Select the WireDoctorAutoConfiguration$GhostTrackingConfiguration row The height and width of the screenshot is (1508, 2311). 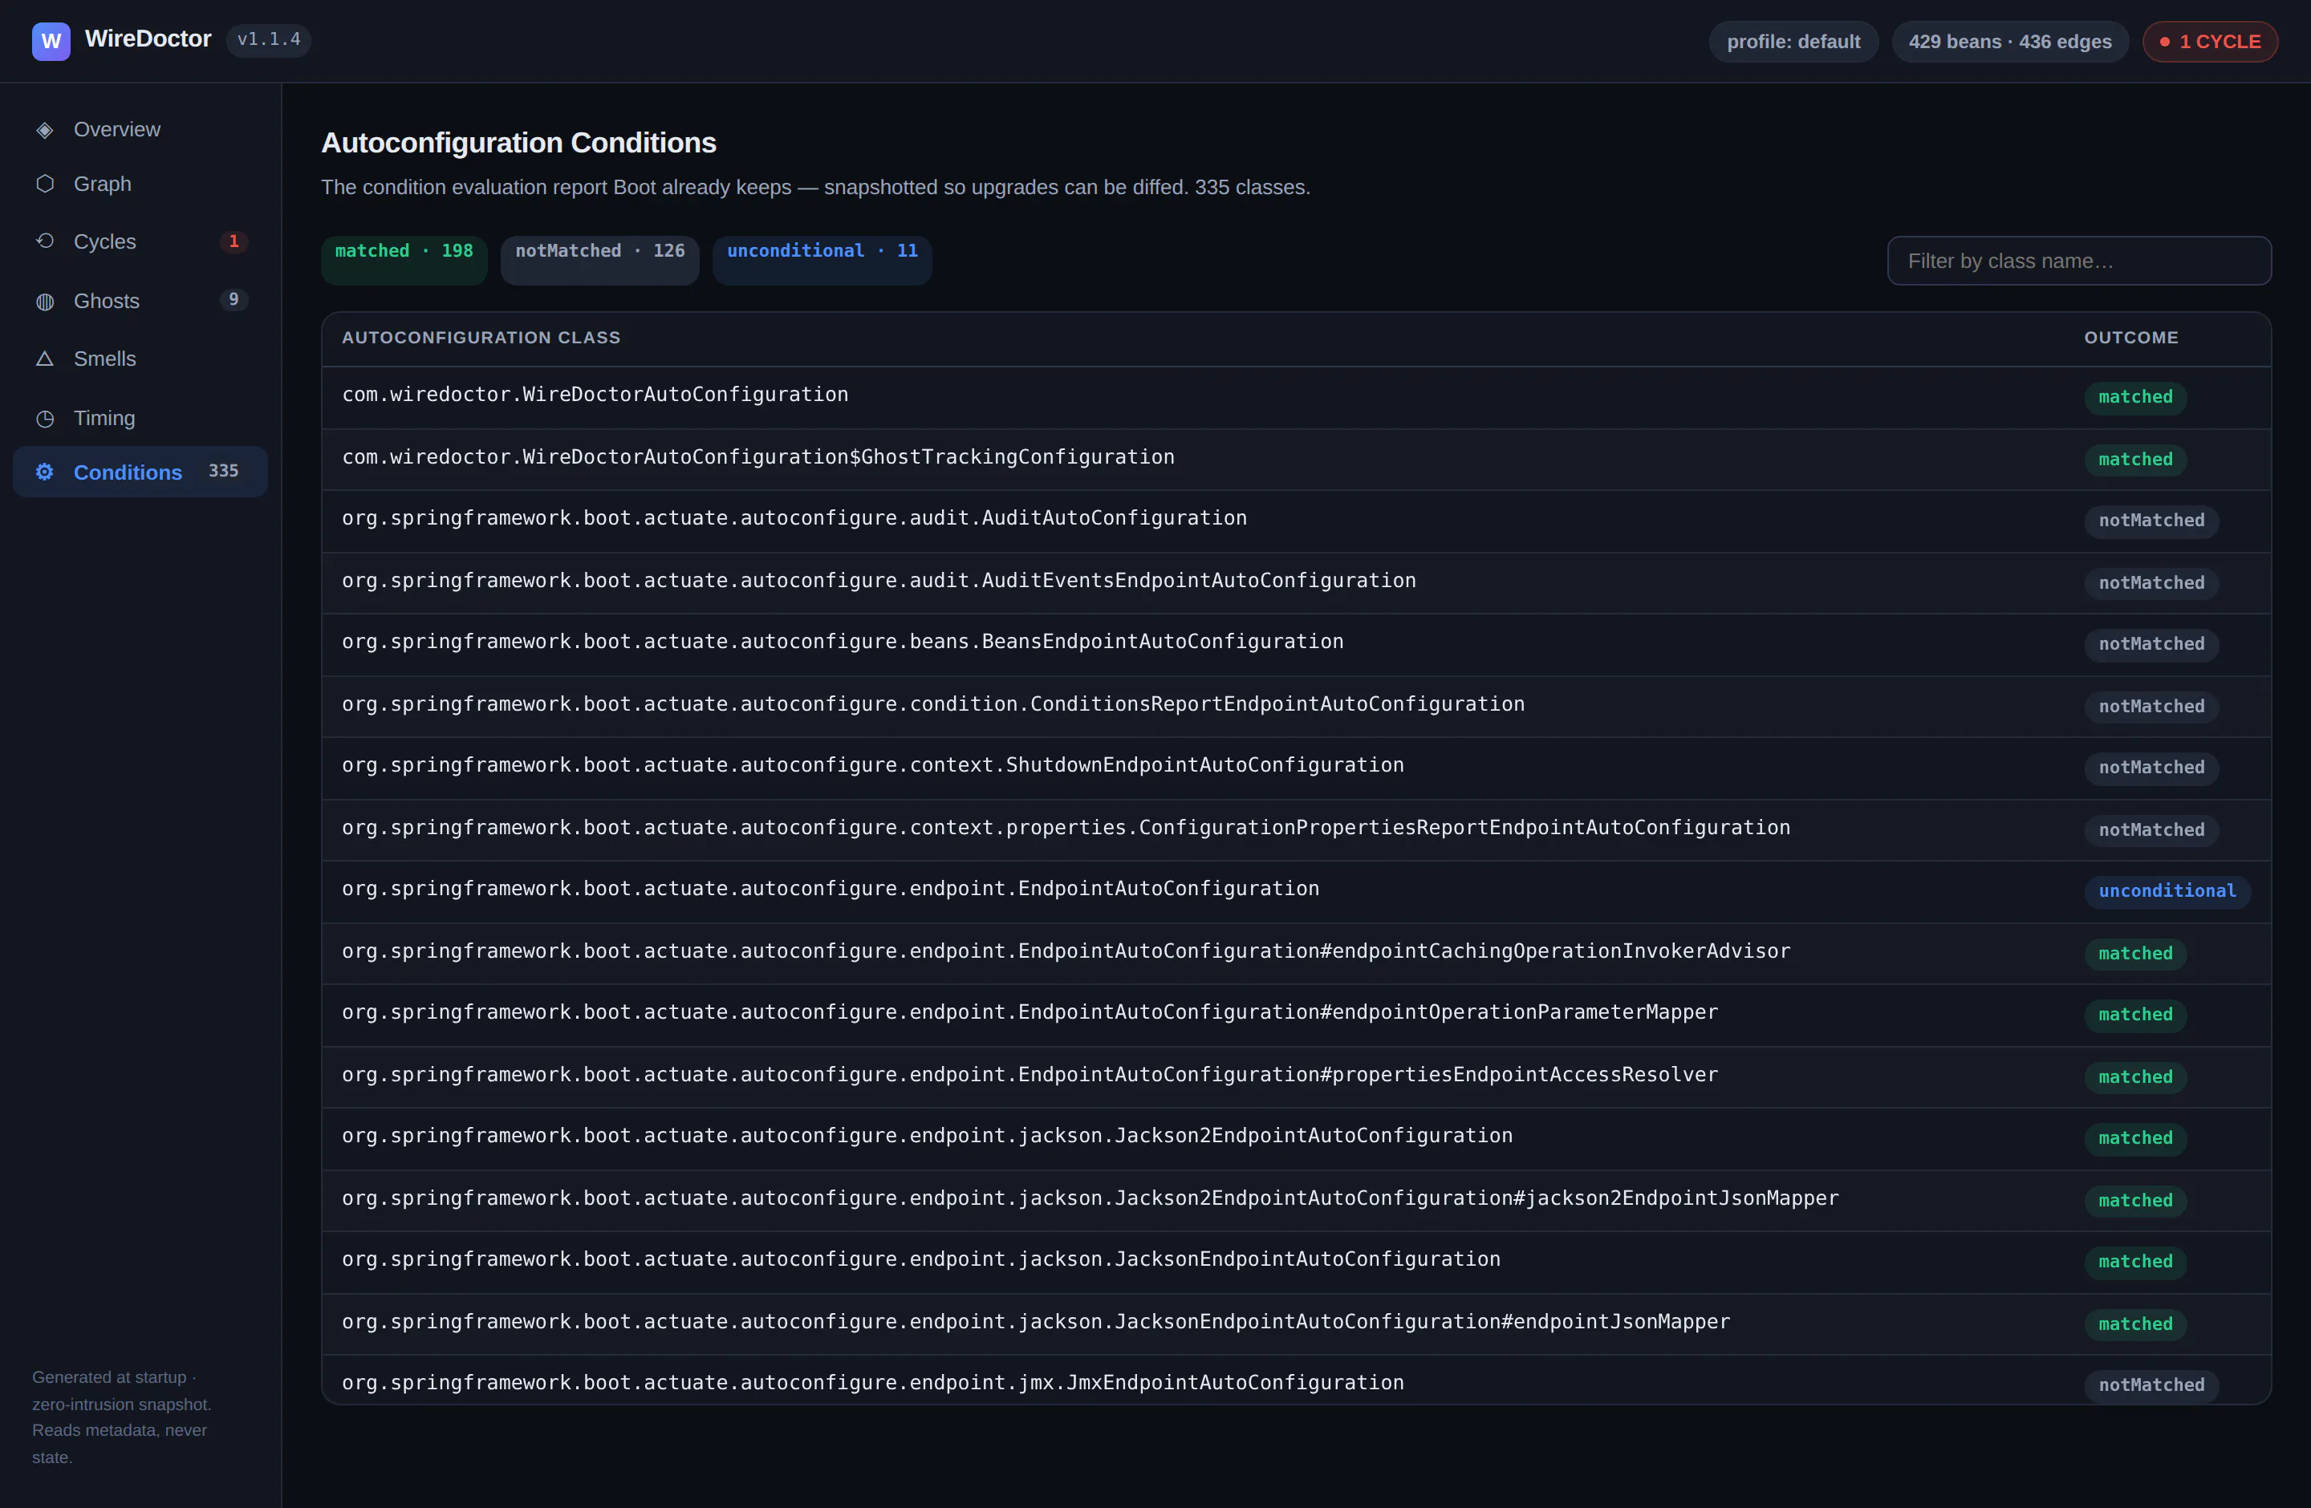(1296, 459)
